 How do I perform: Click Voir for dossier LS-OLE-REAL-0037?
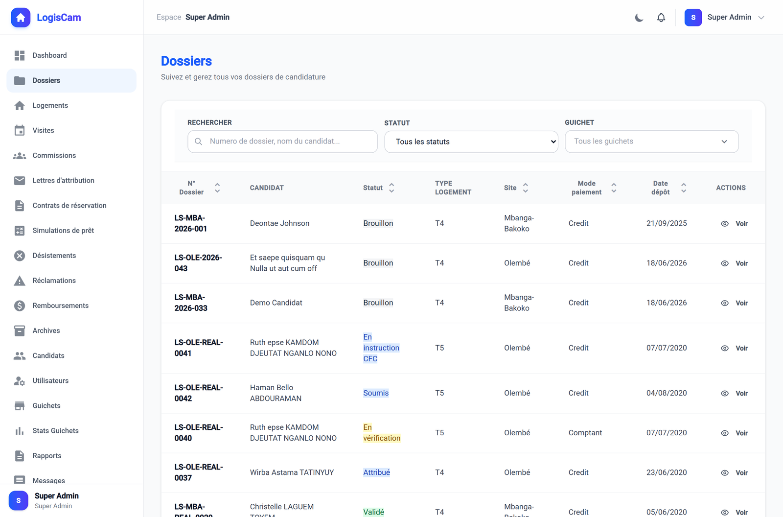pos(741,473)
